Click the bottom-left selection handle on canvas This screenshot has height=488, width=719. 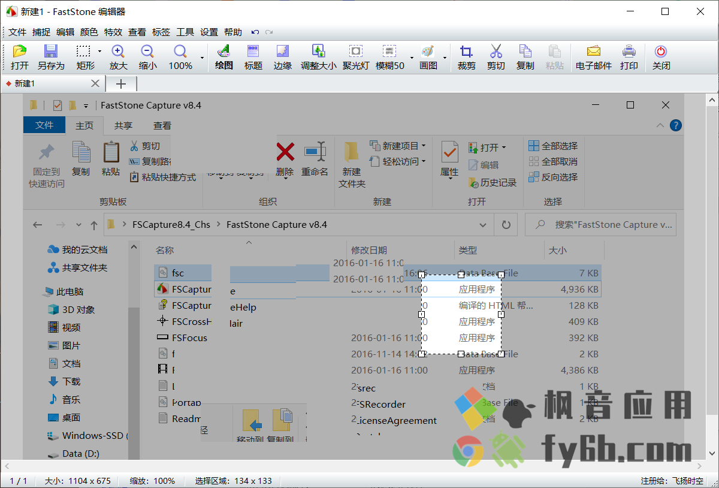point(421,354)
